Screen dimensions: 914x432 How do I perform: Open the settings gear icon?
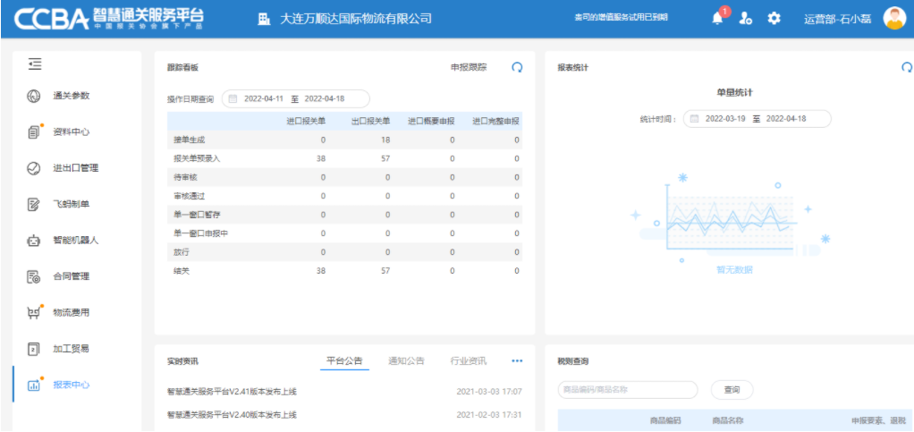coord(774,19)
